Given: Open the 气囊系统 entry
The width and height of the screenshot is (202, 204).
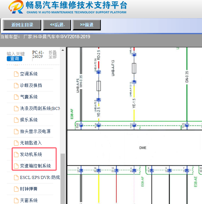Looking at the screenshot, I should point(29,97).
